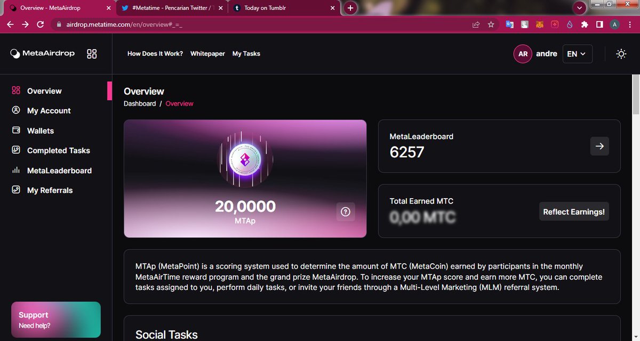Click the page vertical scrollbar thumb

coord(635,95)
